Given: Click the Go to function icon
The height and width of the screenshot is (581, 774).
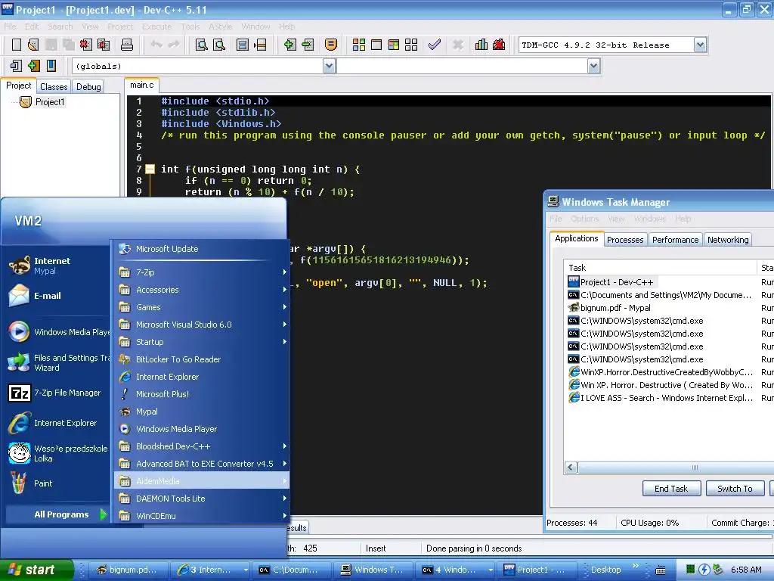Looking at the screenshot, I should 243,45.
